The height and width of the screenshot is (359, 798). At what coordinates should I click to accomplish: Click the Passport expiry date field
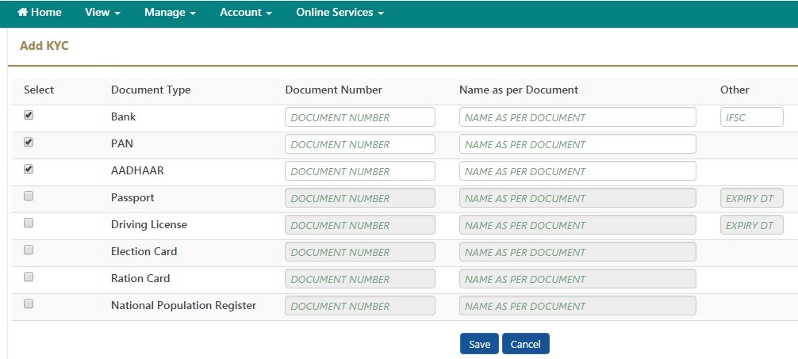point(752,198)
